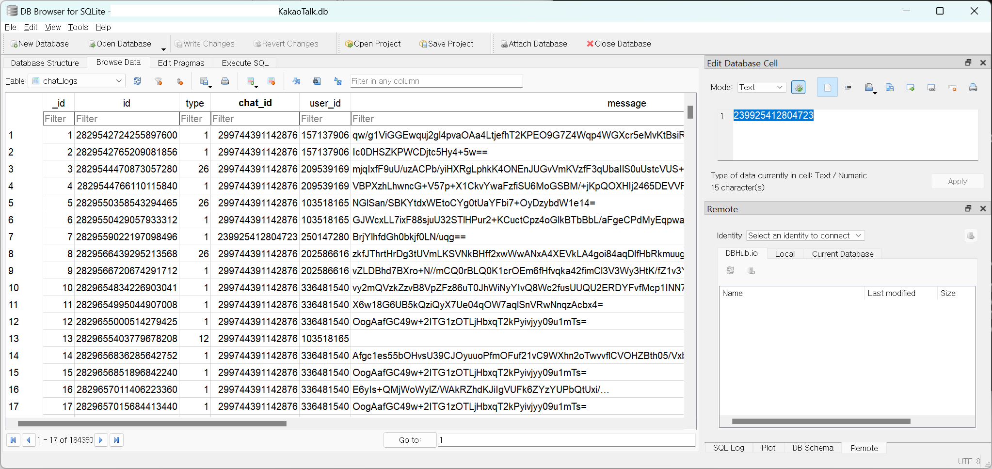This screenshot has height=469, width=992.
Task: Open the font format icon in browse toolbar
Action: point(296,81)
